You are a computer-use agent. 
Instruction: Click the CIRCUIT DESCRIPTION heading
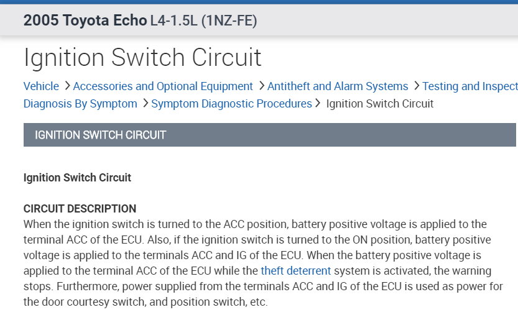tap(80, 209)
